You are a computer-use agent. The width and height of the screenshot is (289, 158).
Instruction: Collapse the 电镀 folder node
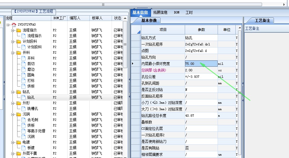pyautogui.click(x=13, y=142)
